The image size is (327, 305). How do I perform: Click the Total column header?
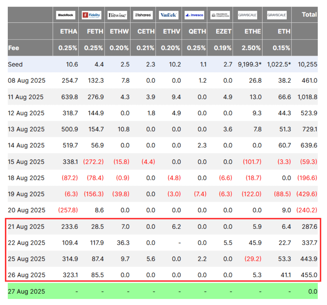[x=309, y=15]
